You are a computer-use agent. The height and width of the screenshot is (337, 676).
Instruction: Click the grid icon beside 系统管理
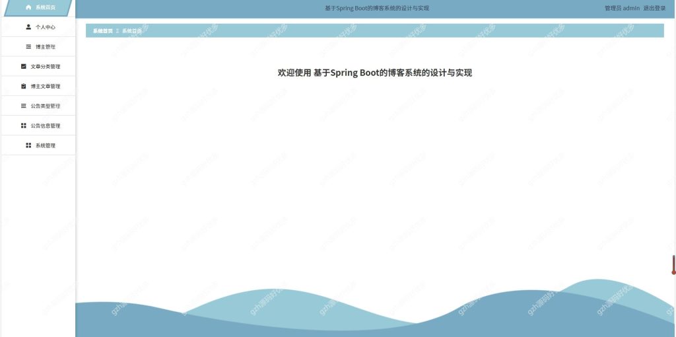point(28,145)
